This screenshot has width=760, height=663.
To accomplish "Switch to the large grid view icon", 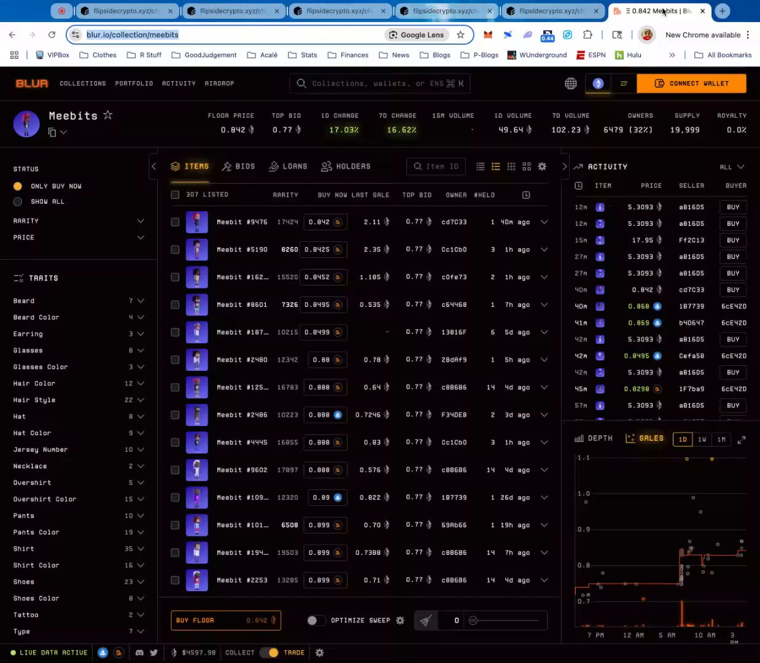I will [527, 166].
